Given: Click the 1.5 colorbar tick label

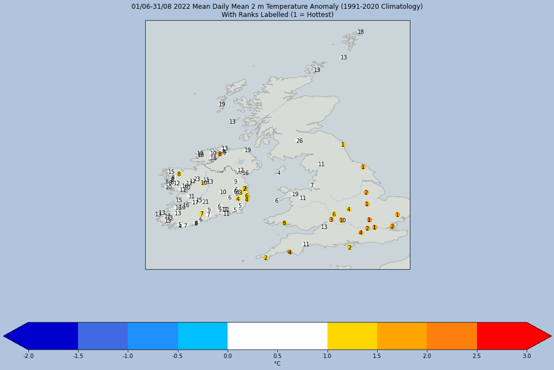Looking at the screenshot, I should tap(377, 356).
